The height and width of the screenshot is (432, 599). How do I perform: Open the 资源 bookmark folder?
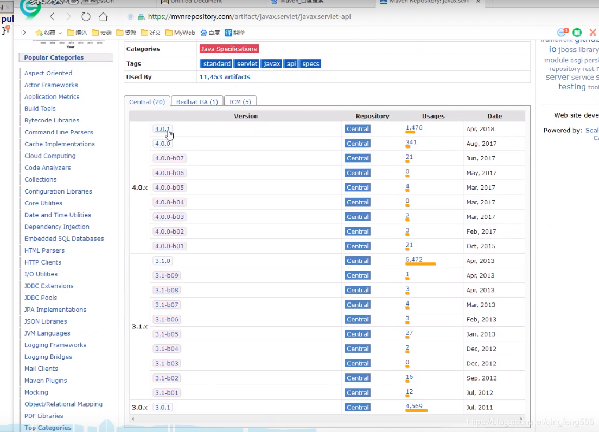[x=126, y=33]
